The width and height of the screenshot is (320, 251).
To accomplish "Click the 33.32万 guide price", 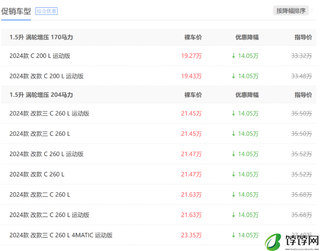I will click(301, 56).
